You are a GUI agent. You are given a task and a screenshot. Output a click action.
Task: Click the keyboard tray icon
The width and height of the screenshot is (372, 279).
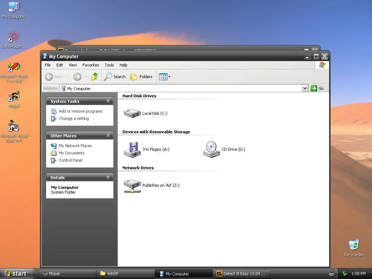(331, 274)
